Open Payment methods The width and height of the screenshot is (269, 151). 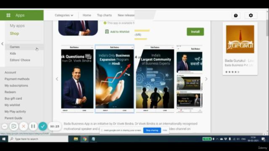(17, 79)
